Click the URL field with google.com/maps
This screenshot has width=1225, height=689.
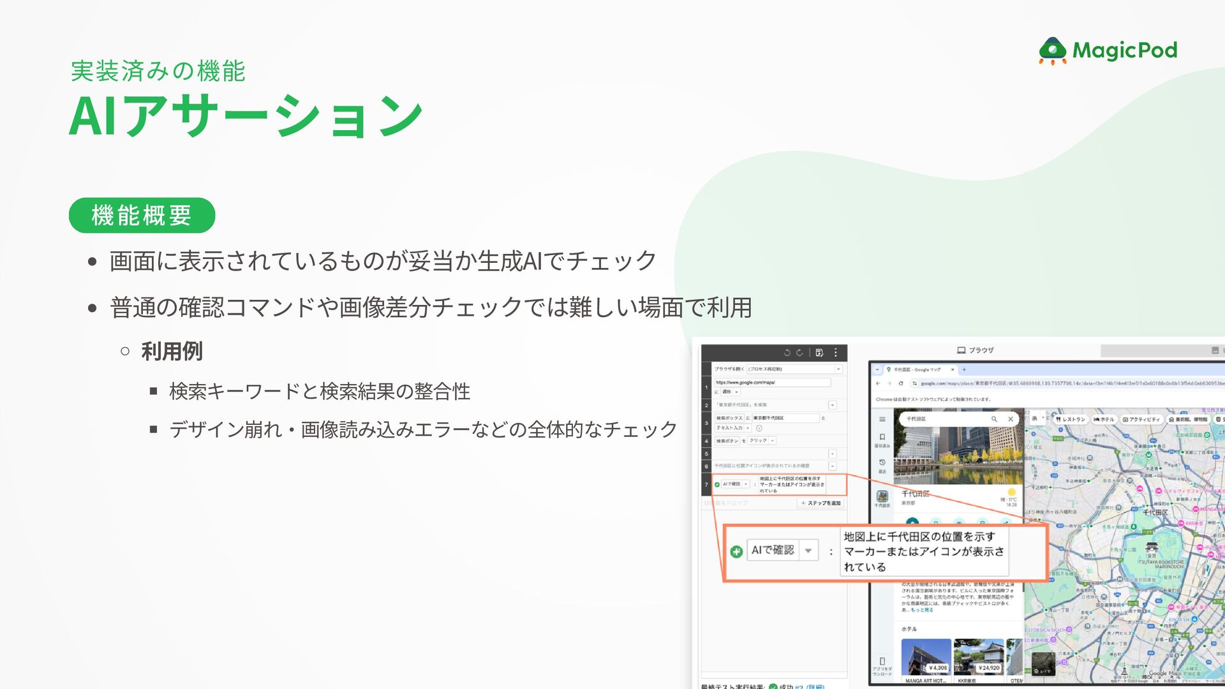772,383
